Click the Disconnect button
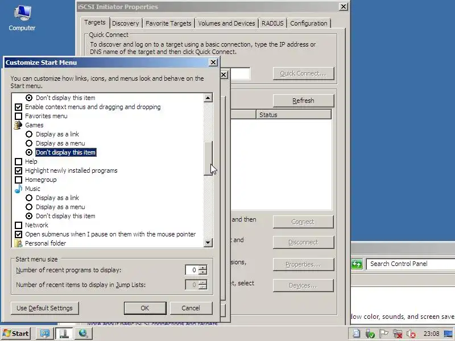Viewport: 455px width, 341px height. (x=303, y=243)
